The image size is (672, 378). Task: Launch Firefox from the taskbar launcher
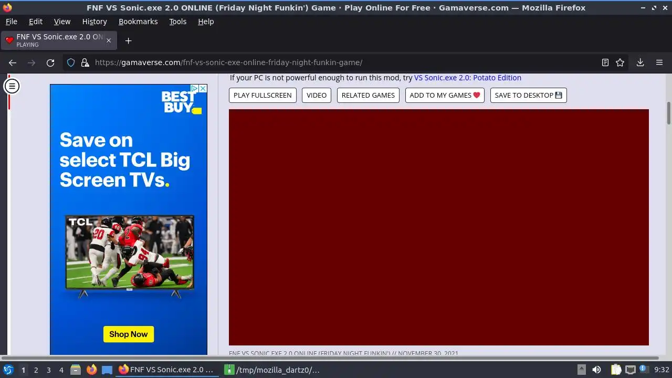[x=91, y=370]
